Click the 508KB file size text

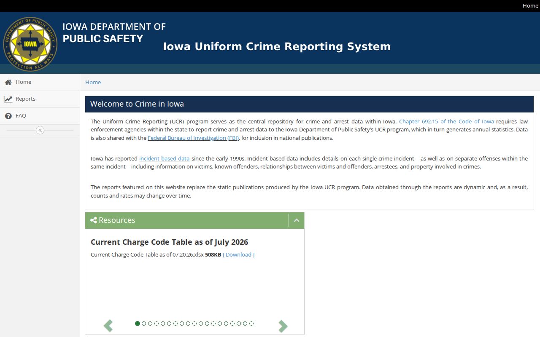point(213,254)
